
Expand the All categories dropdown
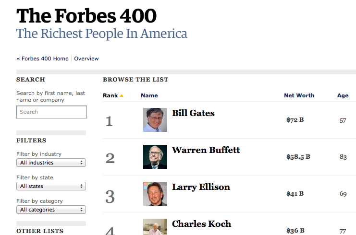point(51,210)
